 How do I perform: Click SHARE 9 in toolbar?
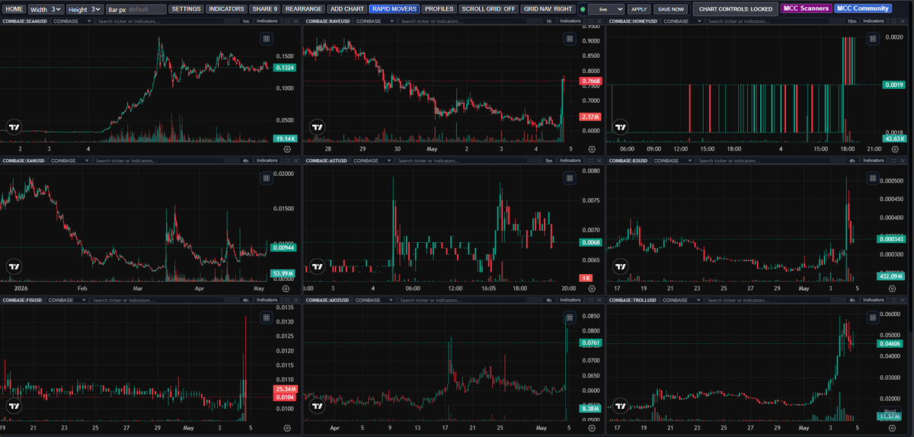(264, 9)
